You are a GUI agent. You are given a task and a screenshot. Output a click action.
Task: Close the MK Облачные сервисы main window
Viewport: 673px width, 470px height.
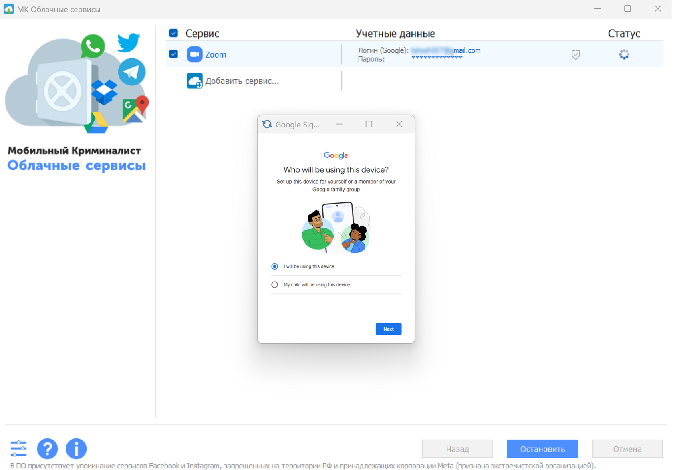(658, 9)
